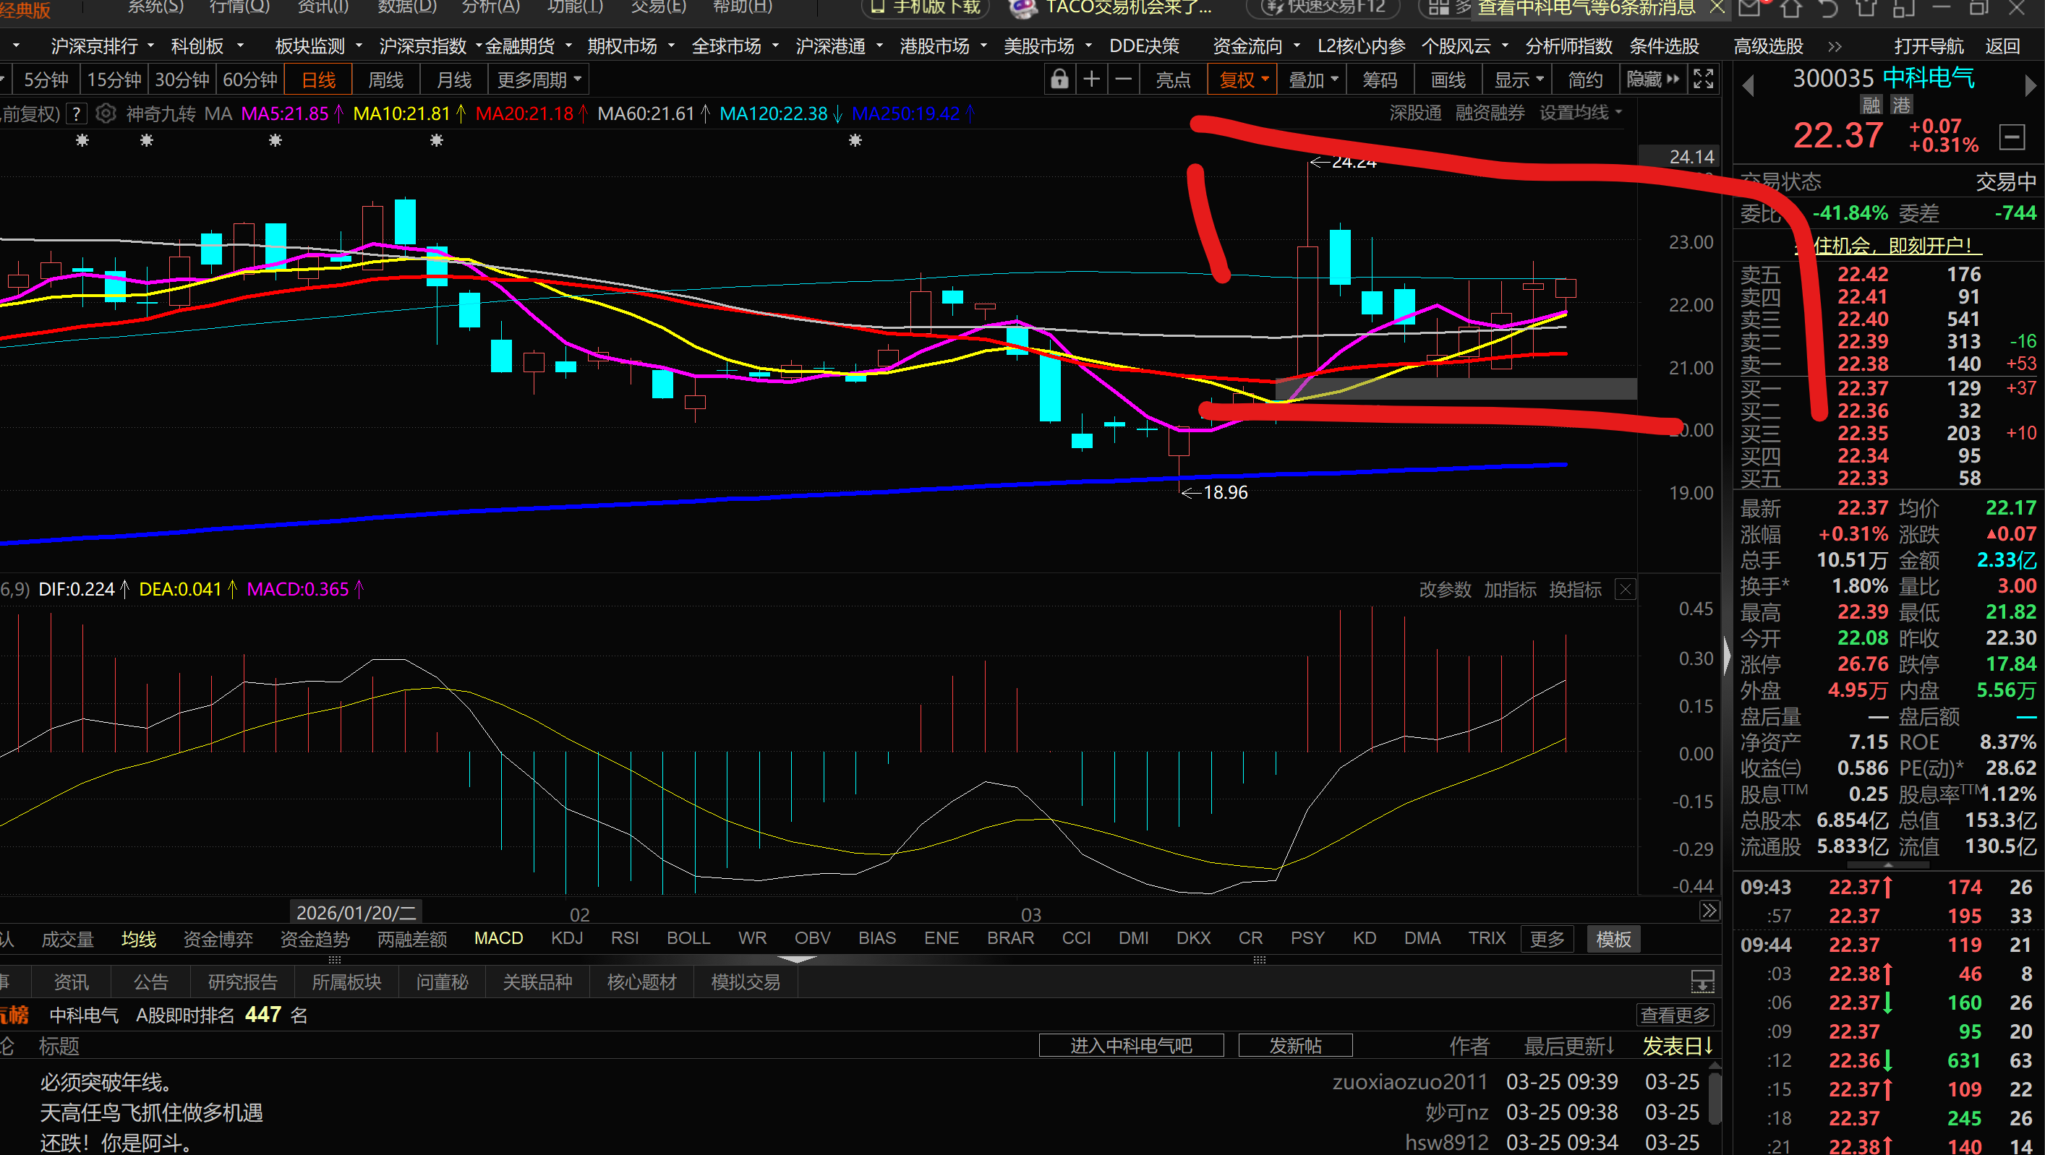Open 复权 dropdown
The height and width of the screenshot is (1155, 2045).
click(1242, 80)
